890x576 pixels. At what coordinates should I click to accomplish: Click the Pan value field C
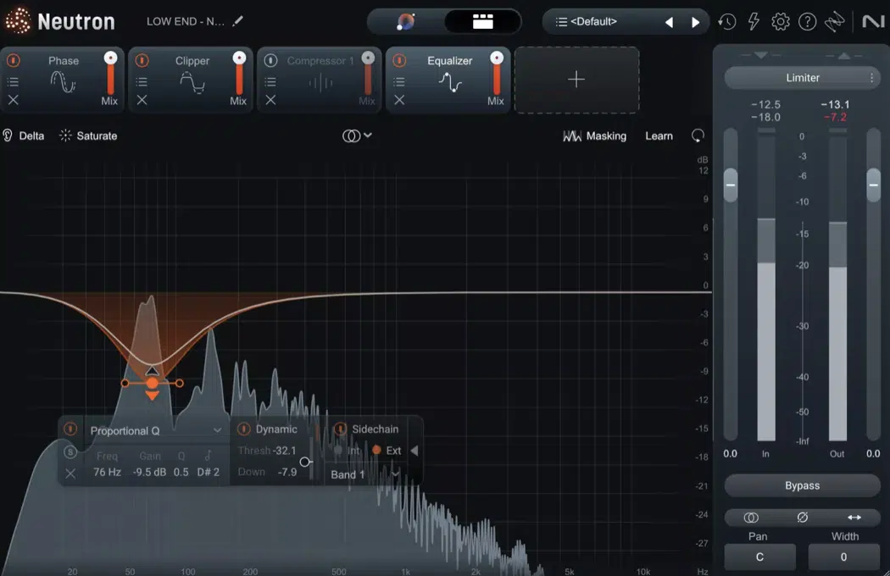point(759,557)
